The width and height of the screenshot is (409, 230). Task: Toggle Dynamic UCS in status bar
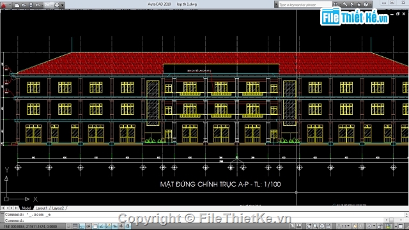[x=108, y=226]
